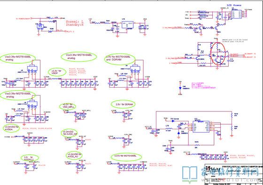Viewport: 263px width, 185px height.
Task: Select the LCD power switch IC symbol
Action: click(237, 14)
